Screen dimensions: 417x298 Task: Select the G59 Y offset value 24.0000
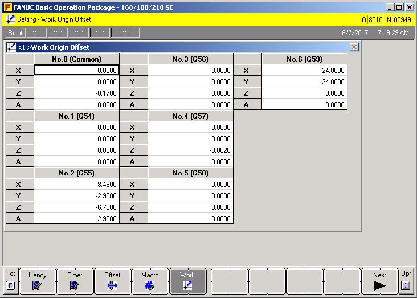304,82
